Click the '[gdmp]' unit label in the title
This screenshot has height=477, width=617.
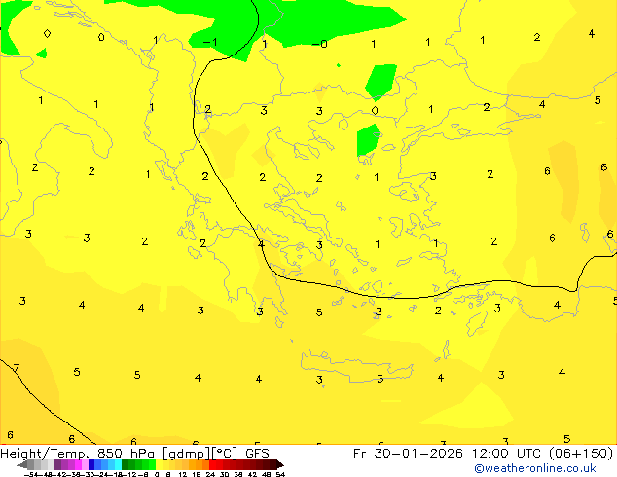[x=186, y=454]
